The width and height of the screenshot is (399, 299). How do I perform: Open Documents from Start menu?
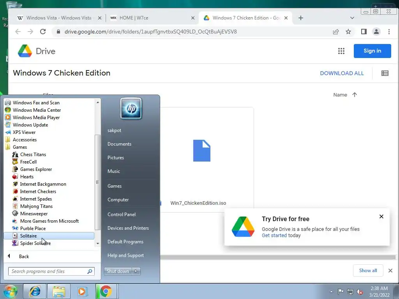point(119,144)
